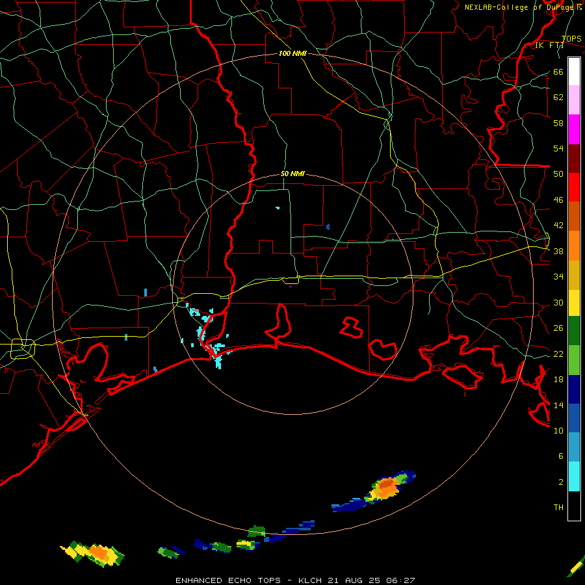
Task: Click the gold legend swatch
Action: click(574, 275)
